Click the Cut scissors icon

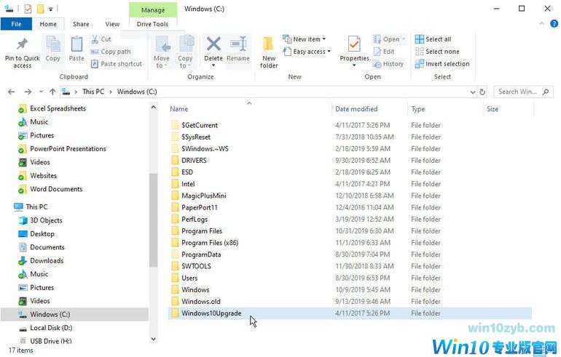click(x=95, y=39)
